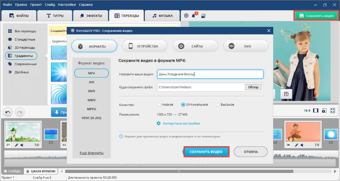Screen dimensions: 340x181
Task: Choose AVI video format
Action: point(91,82)
